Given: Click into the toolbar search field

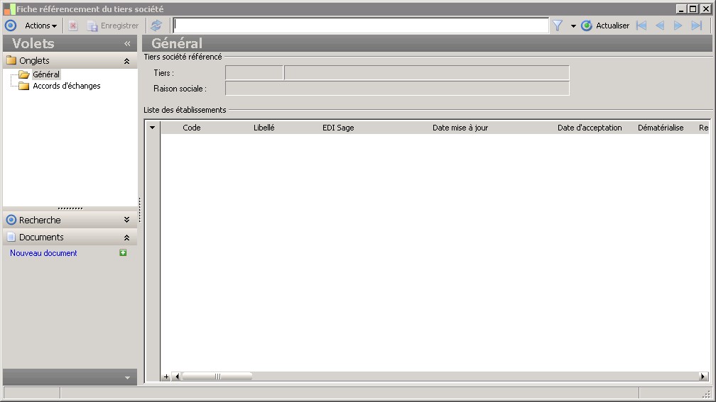Looking at the screenshot, I should 361,26.
